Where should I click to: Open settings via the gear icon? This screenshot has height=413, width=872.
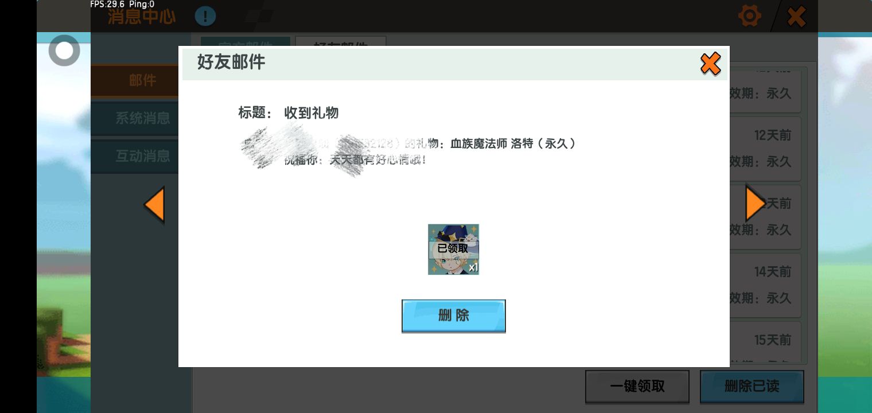tap(749, 16)
